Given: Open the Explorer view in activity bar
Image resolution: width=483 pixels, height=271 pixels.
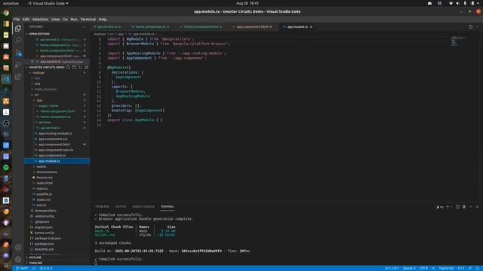Looking at the screenshot, I should [x=18, y=29].
